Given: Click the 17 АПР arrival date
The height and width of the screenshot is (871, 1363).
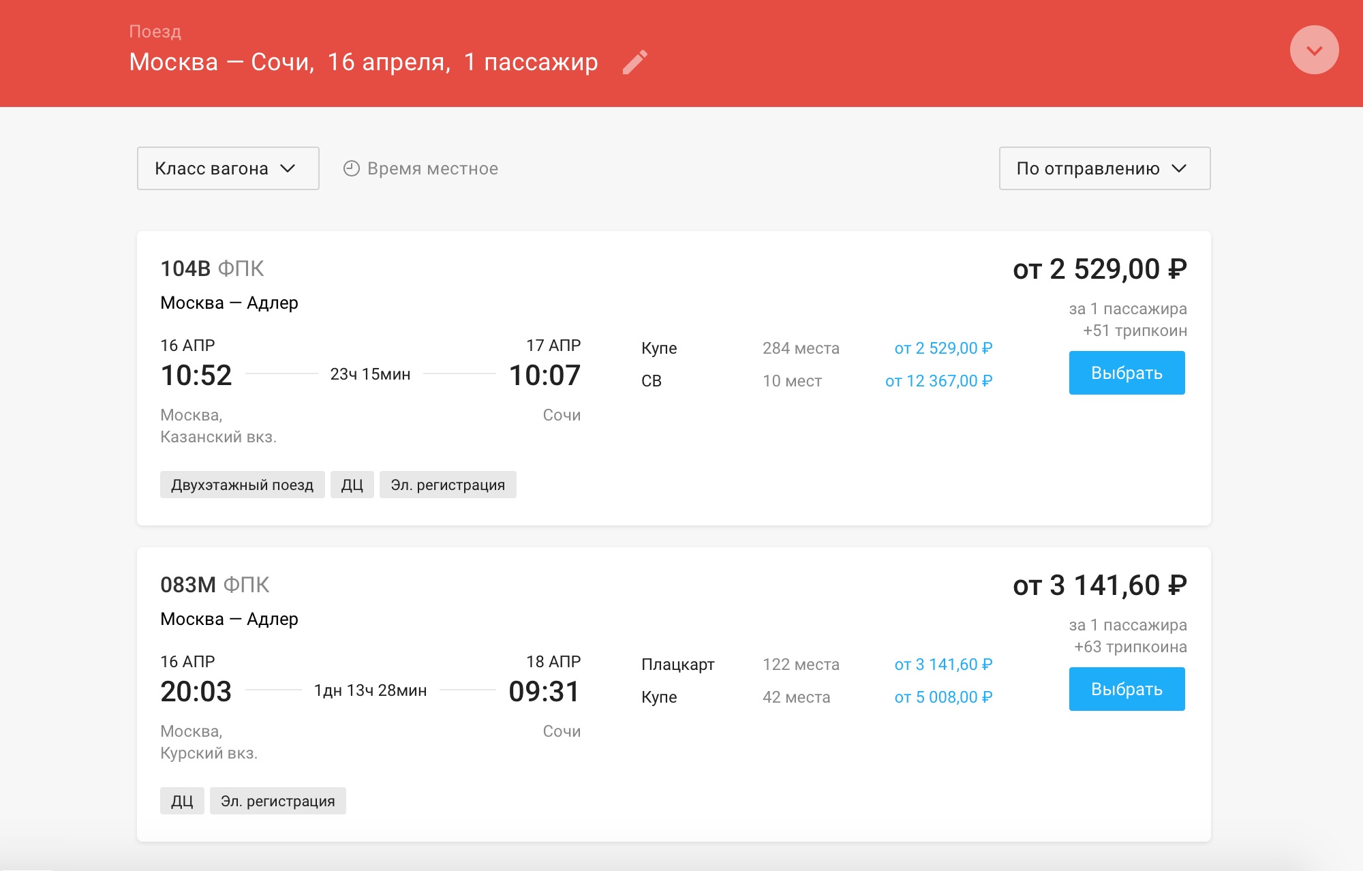Looking at the screenshot, I should [553, 346].
